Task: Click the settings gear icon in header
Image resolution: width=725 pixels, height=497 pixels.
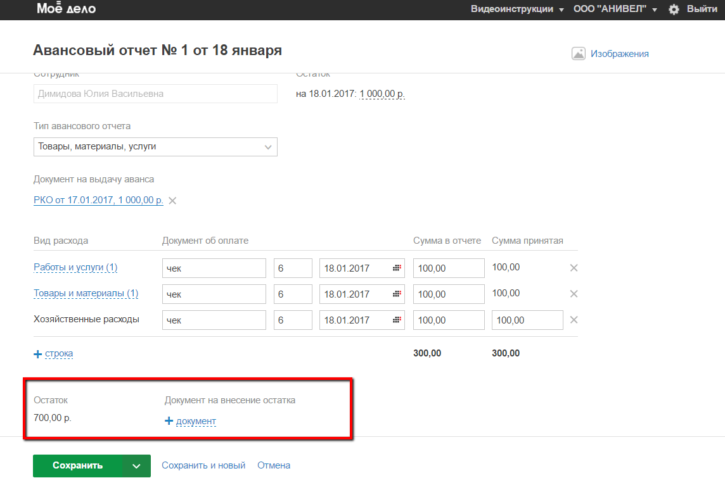Action: tap(674, 9)
